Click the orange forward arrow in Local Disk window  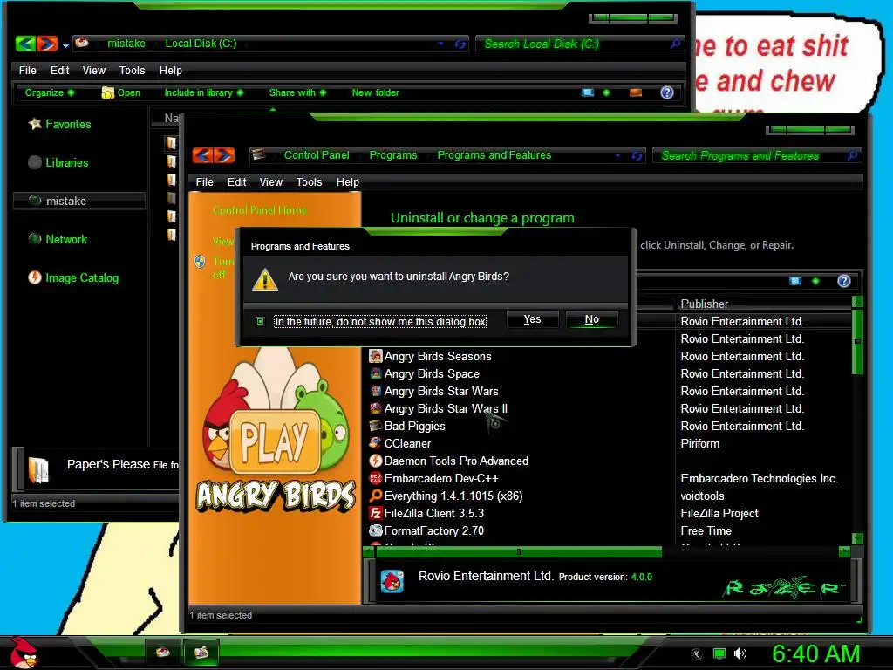point(47,44)
